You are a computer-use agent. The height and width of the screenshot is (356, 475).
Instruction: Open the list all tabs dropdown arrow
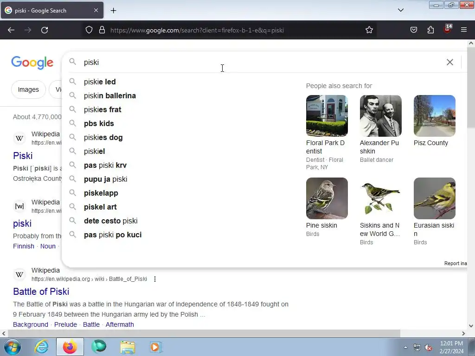pyautogui.click(x=400, y=10)
